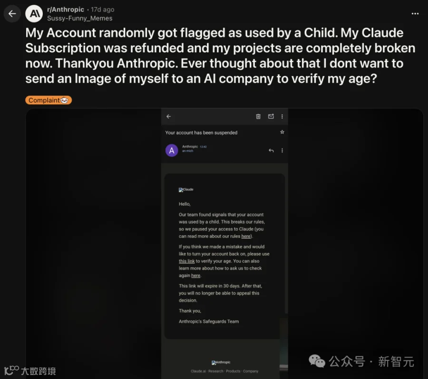Click the email back arrow icon

(169, 116)
